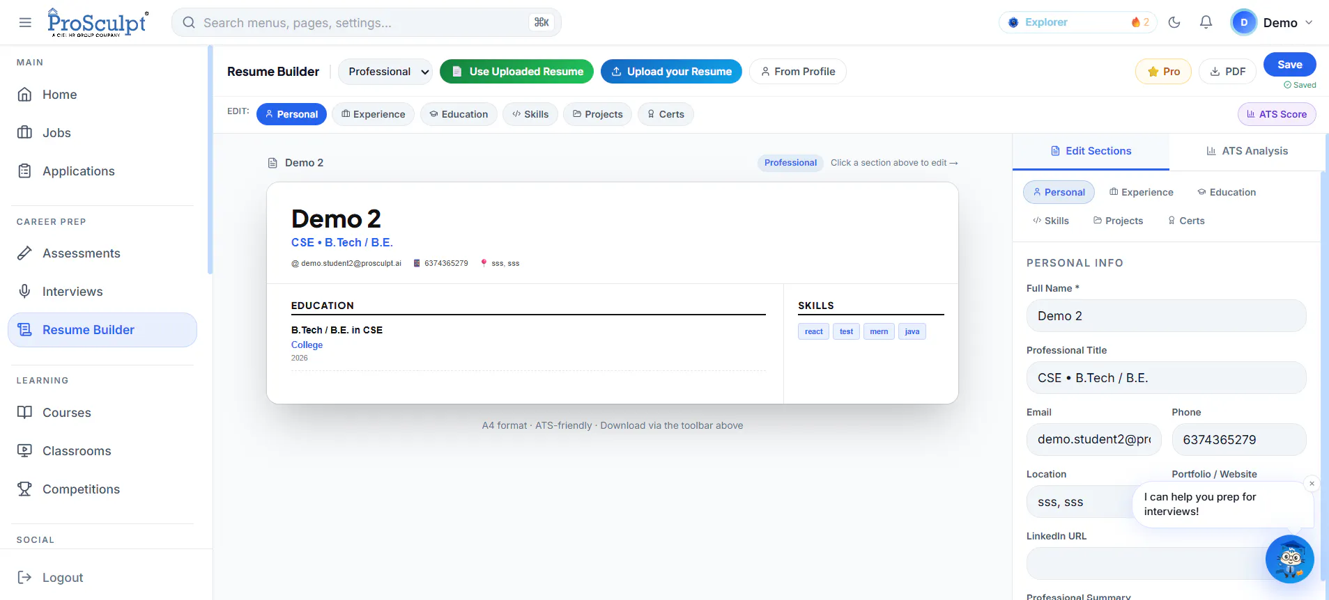Image resolution: width=1329 pixels, height=600 pixels.
Task: Click Use Uploaded Resume button
Action: point(516,72)
